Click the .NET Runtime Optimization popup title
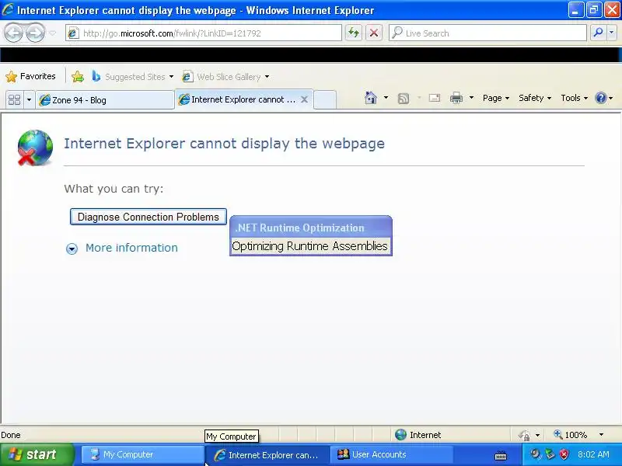The image size is (622, 466). point(300,228)
